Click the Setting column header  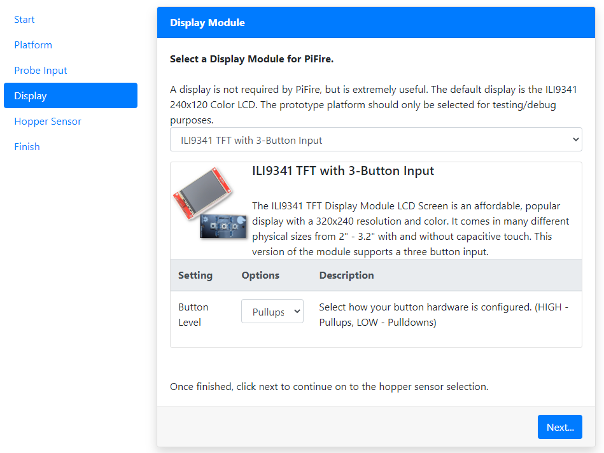tap(195, 275)
